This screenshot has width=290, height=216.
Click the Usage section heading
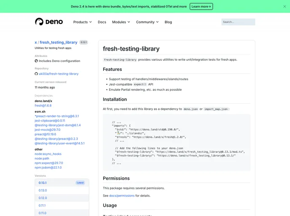110,205
